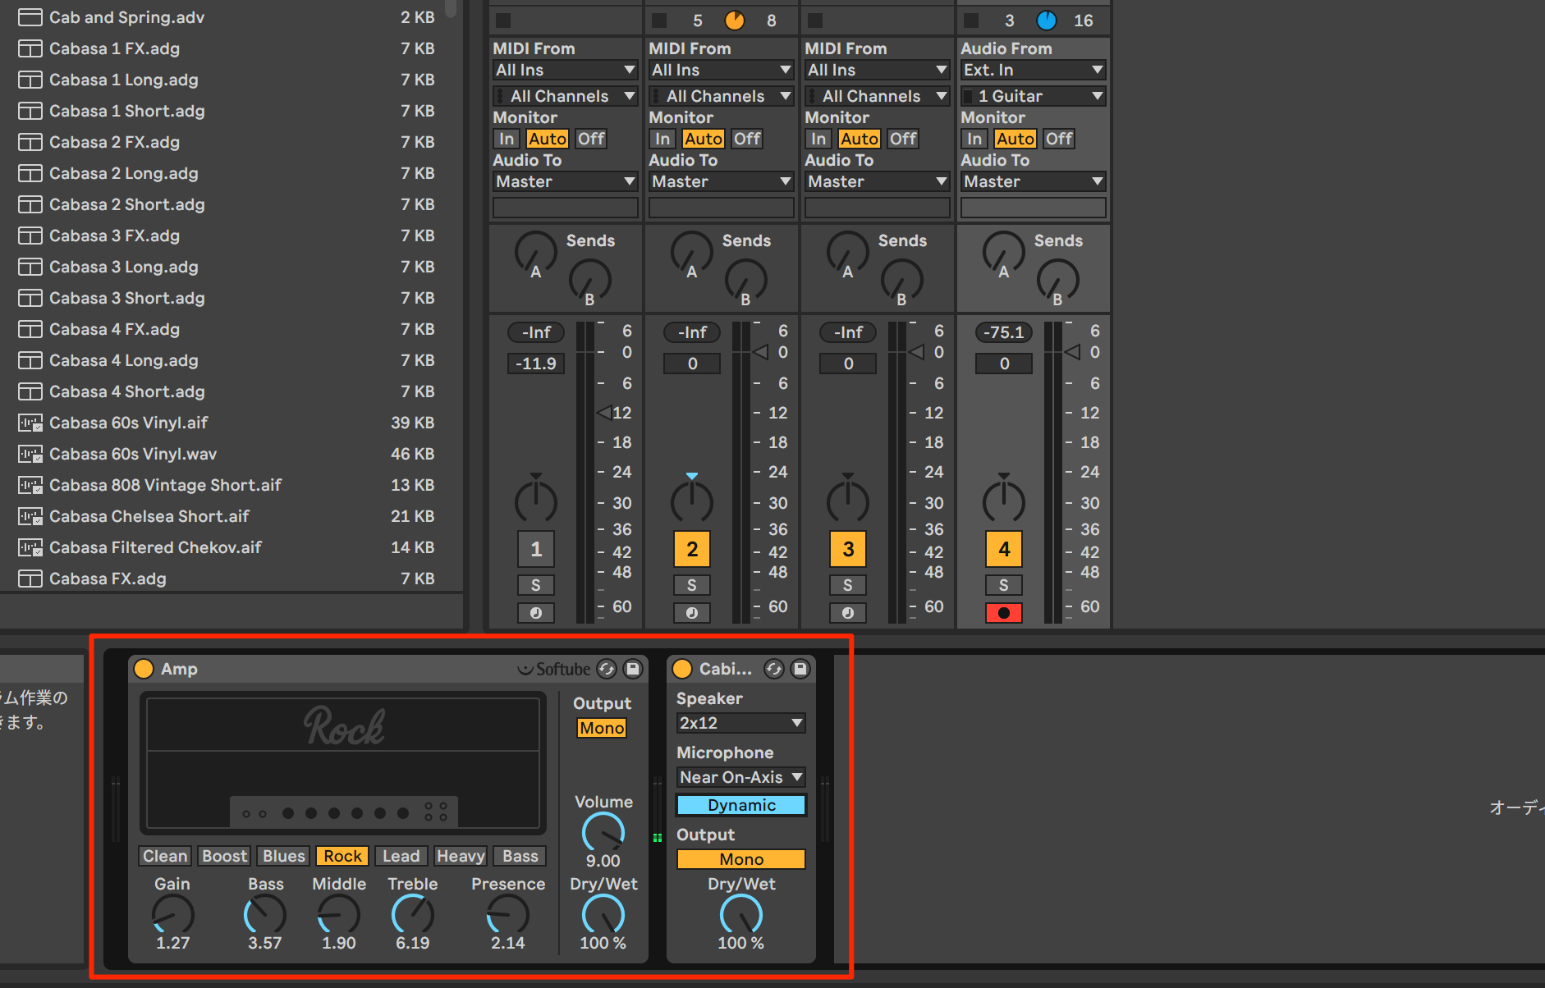1545x988 pixels.
Task: Open Microphone Near On-Axis dropdown
Action: pyautogui.click(x=741, y=777)
